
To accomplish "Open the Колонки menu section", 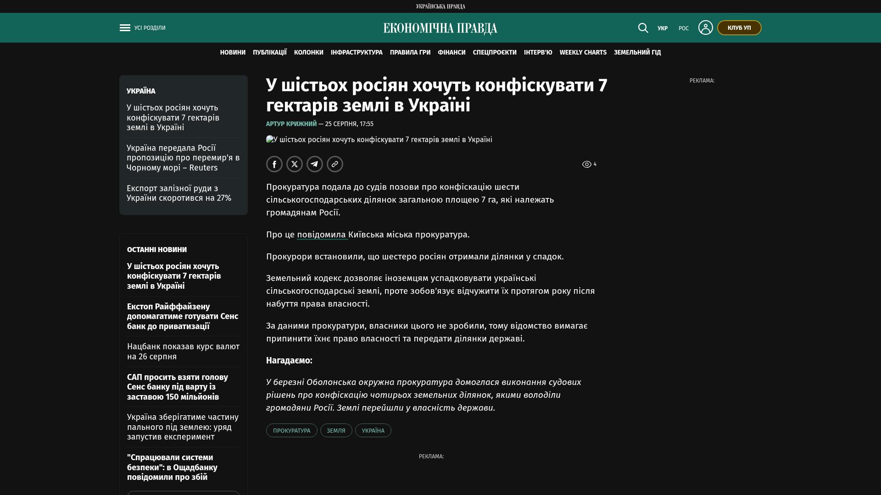I will coord(309,53).
